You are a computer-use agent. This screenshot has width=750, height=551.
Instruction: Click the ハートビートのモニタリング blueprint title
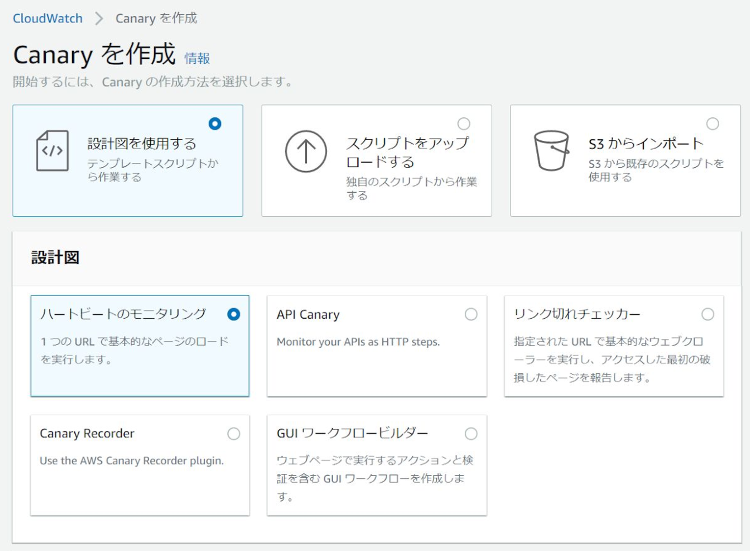pos(123,314)
